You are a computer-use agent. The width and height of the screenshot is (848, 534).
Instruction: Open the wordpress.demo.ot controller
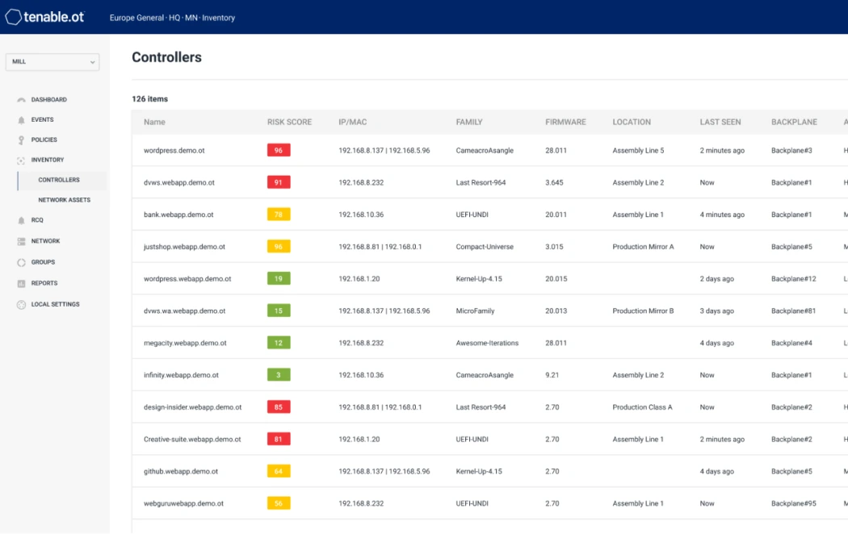(174, 151)
